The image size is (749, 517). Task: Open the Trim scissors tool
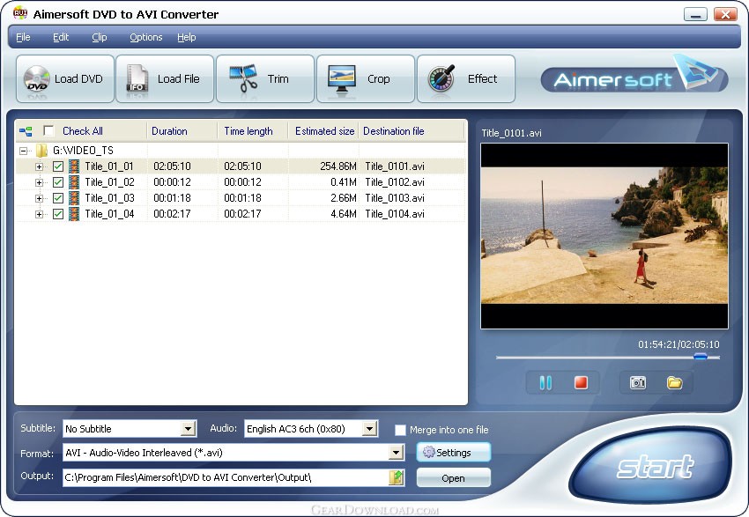pyautogui.click(x=265, y=78)
